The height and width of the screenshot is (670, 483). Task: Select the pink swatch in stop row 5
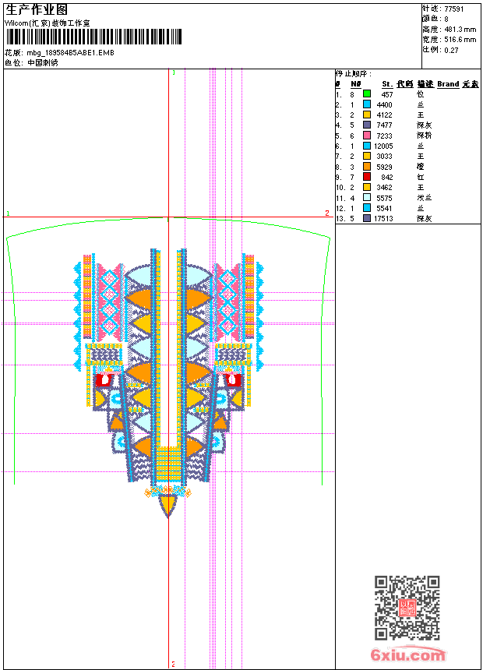click(367, 135)
